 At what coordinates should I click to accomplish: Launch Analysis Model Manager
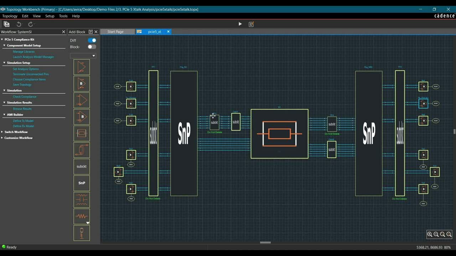click(x=33, y=57)
